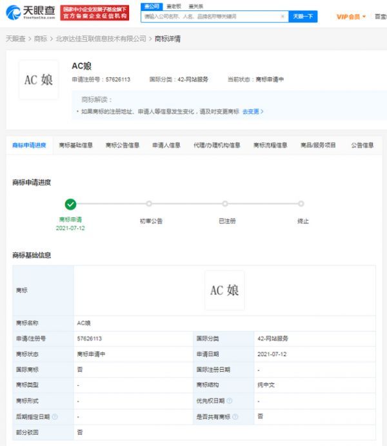This screenshot has width=387, height=446.
Task: Click the help icon next to 是否共有商标
Action: tap(236, 417)
